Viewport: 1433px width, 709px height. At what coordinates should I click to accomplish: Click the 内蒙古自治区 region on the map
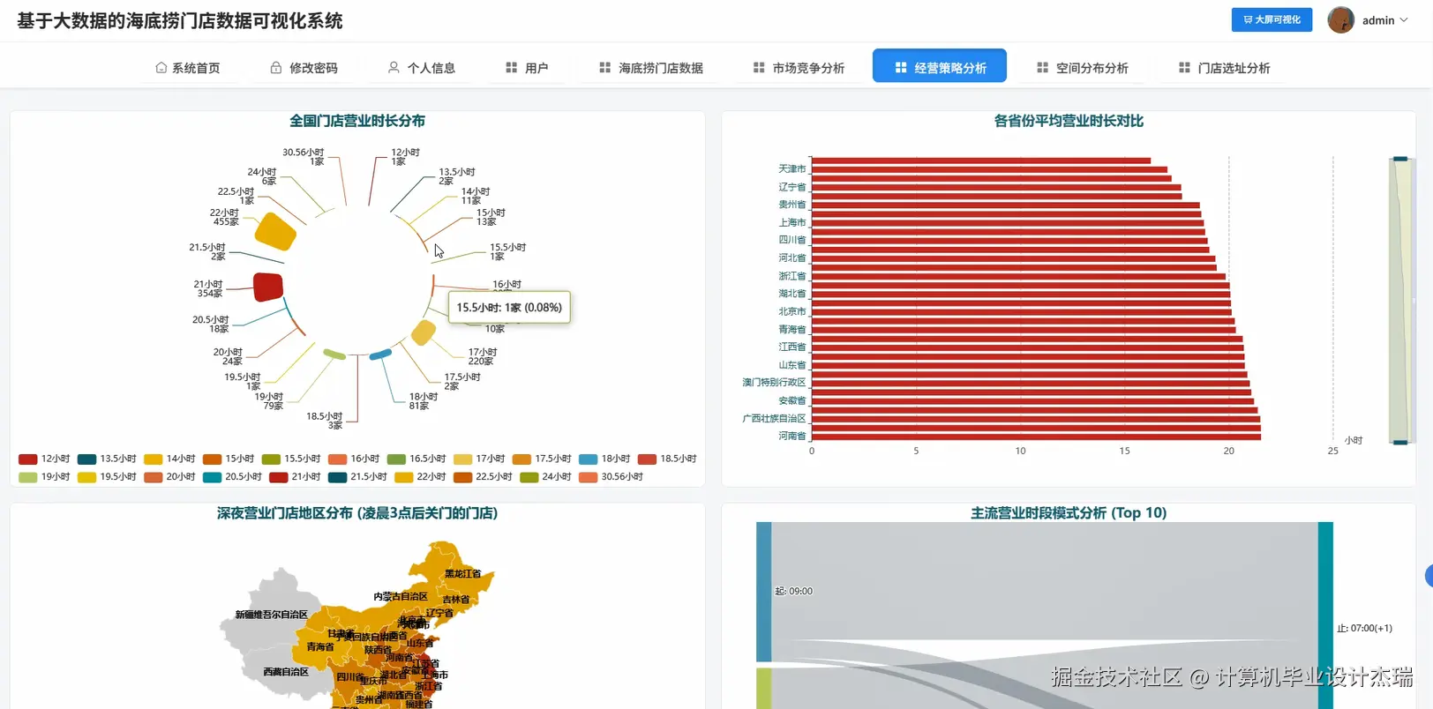(401, 597)
